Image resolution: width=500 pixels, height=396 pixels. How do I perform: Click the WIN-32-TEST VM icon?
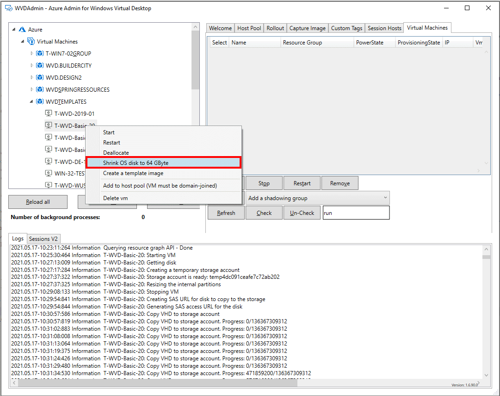click(x=49, y=173)
